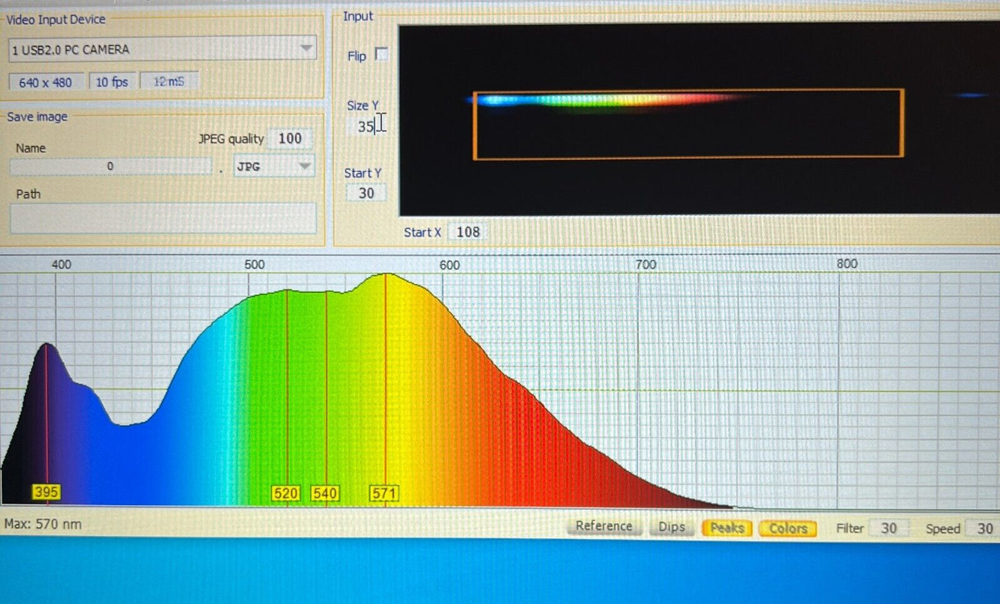Click the 12 mS exposure button
This screenshot has width=1000, height=604.
pyautogui.click(x=168, y=81)
